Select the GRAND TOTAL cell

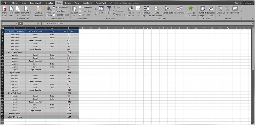point(15,117)
